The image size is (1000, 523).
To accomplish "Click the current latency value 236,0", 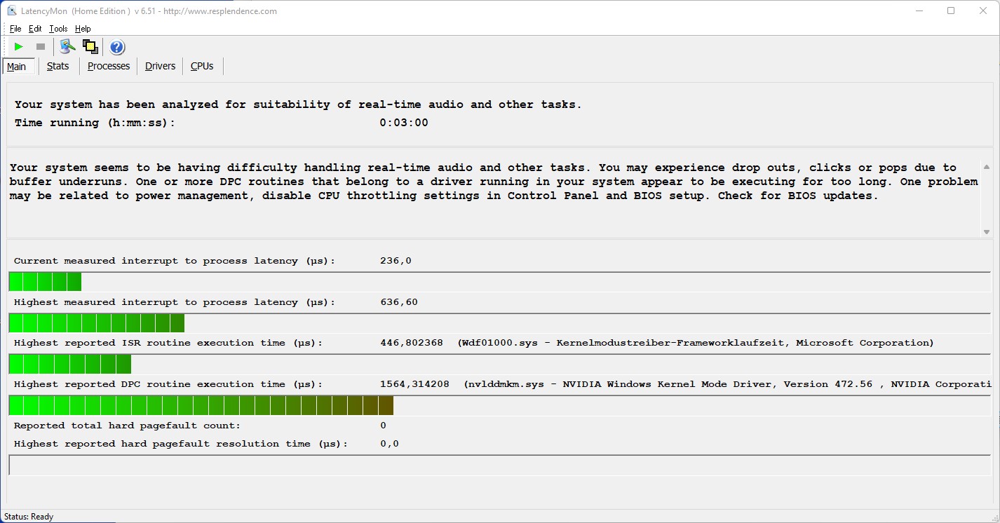I will [396, 261].
